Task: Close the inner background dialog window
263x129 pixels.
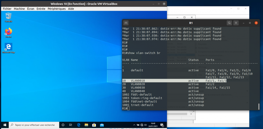Action: (192, 17)
